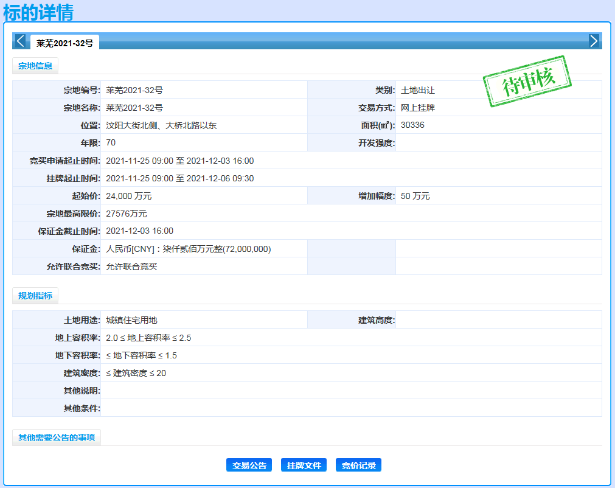Click the 交易公告 button
Image resolution: width=615 pixels, height=488 pixels.
tap(249, 465)
